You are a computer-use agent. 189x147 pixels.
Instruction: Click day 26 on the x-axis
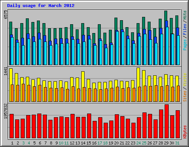150,143
